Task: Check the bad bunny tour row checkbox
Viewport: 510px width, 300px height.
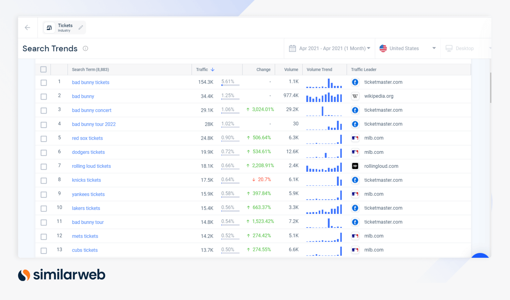Action: [44, 222]
